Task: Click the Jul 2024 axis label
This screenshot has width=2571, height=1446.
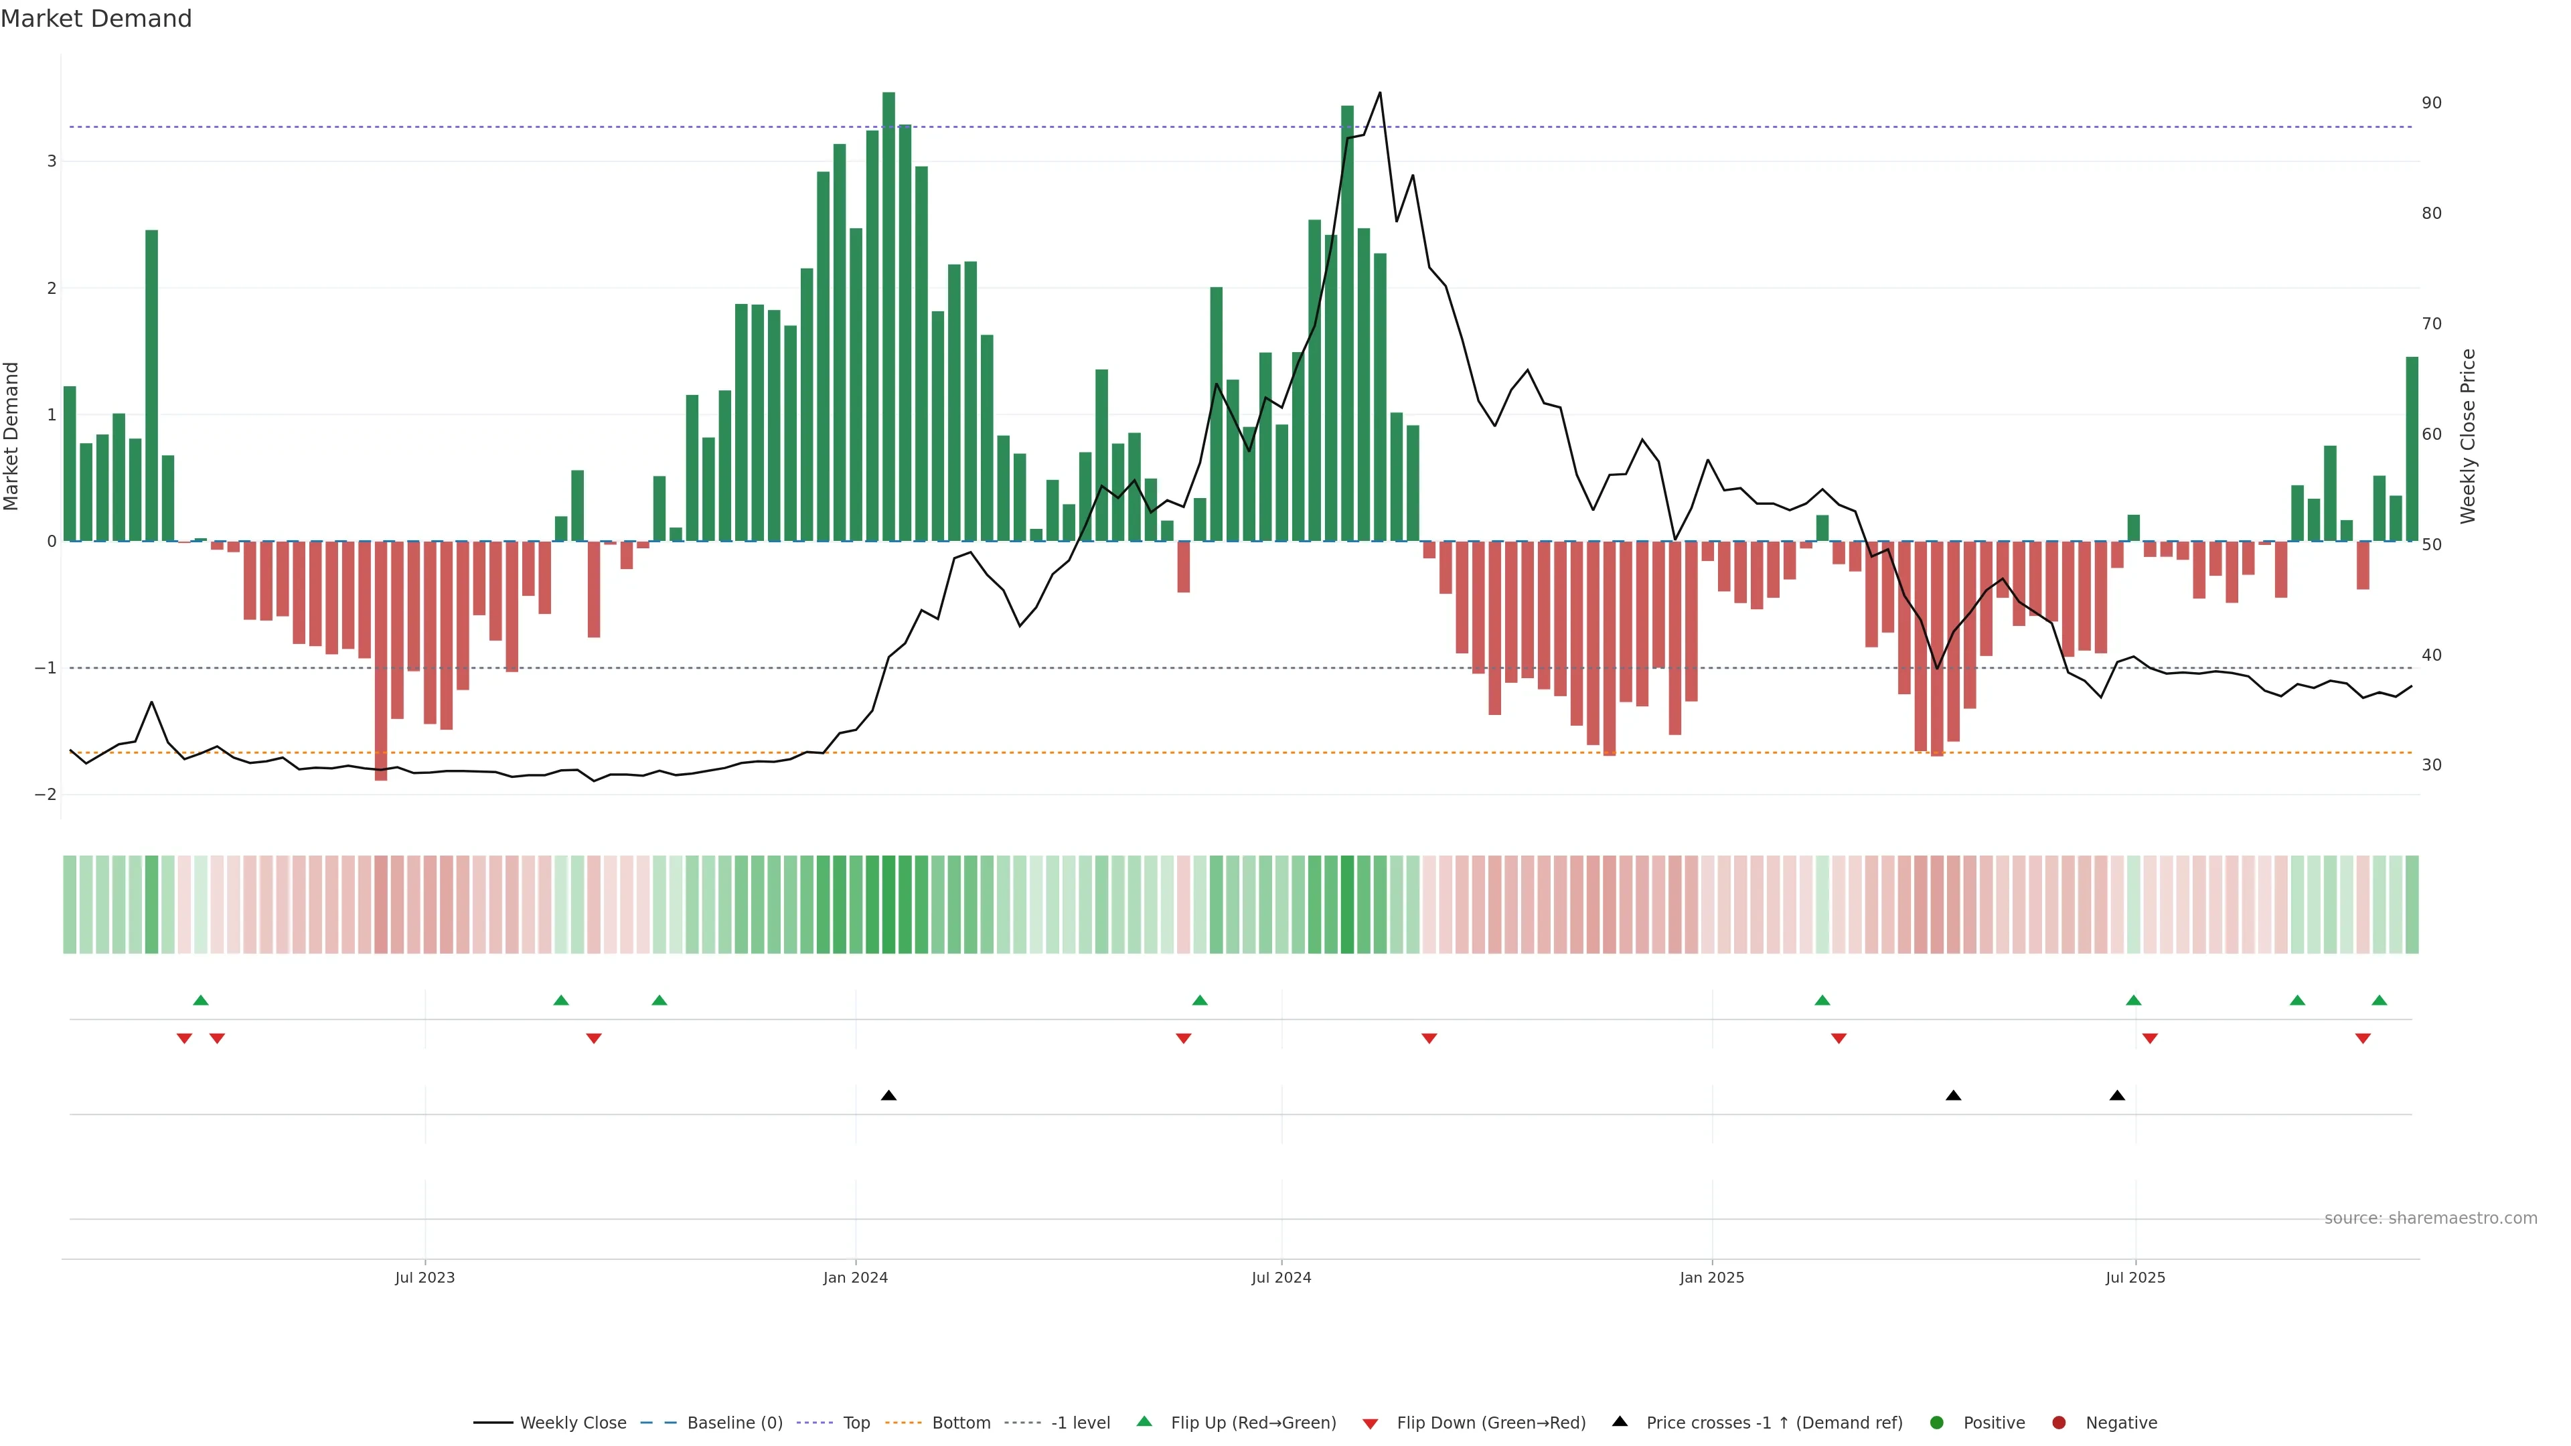Action: (x=1281, y=1277)
